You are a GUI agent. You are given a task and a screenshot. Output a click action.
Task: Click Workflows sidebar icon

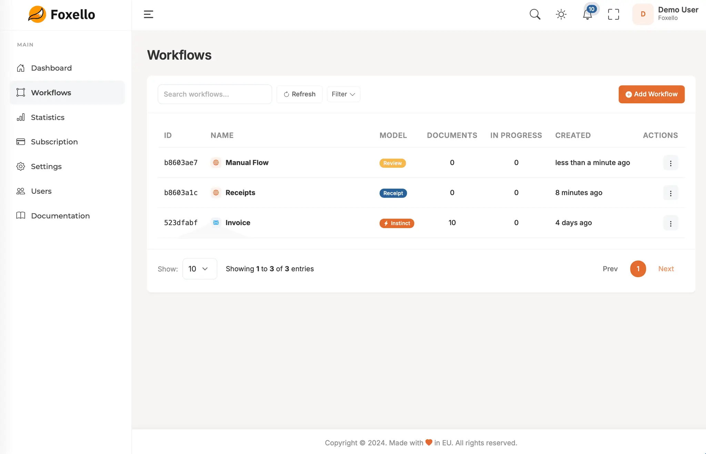coord(21,93)
